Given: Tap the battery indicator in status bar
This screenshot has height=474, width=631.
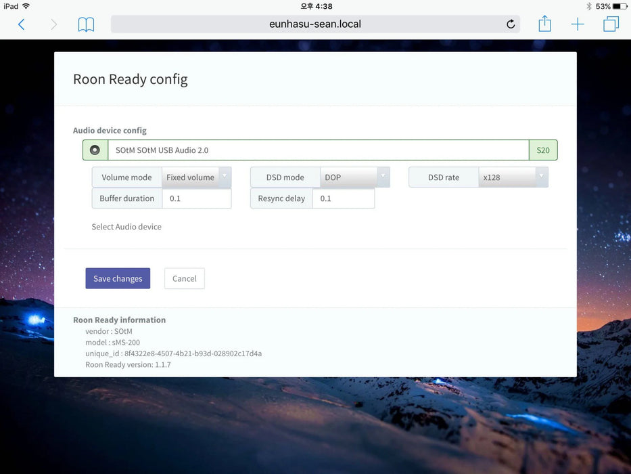Looking at the screenshot, I should tap(619, 6).
